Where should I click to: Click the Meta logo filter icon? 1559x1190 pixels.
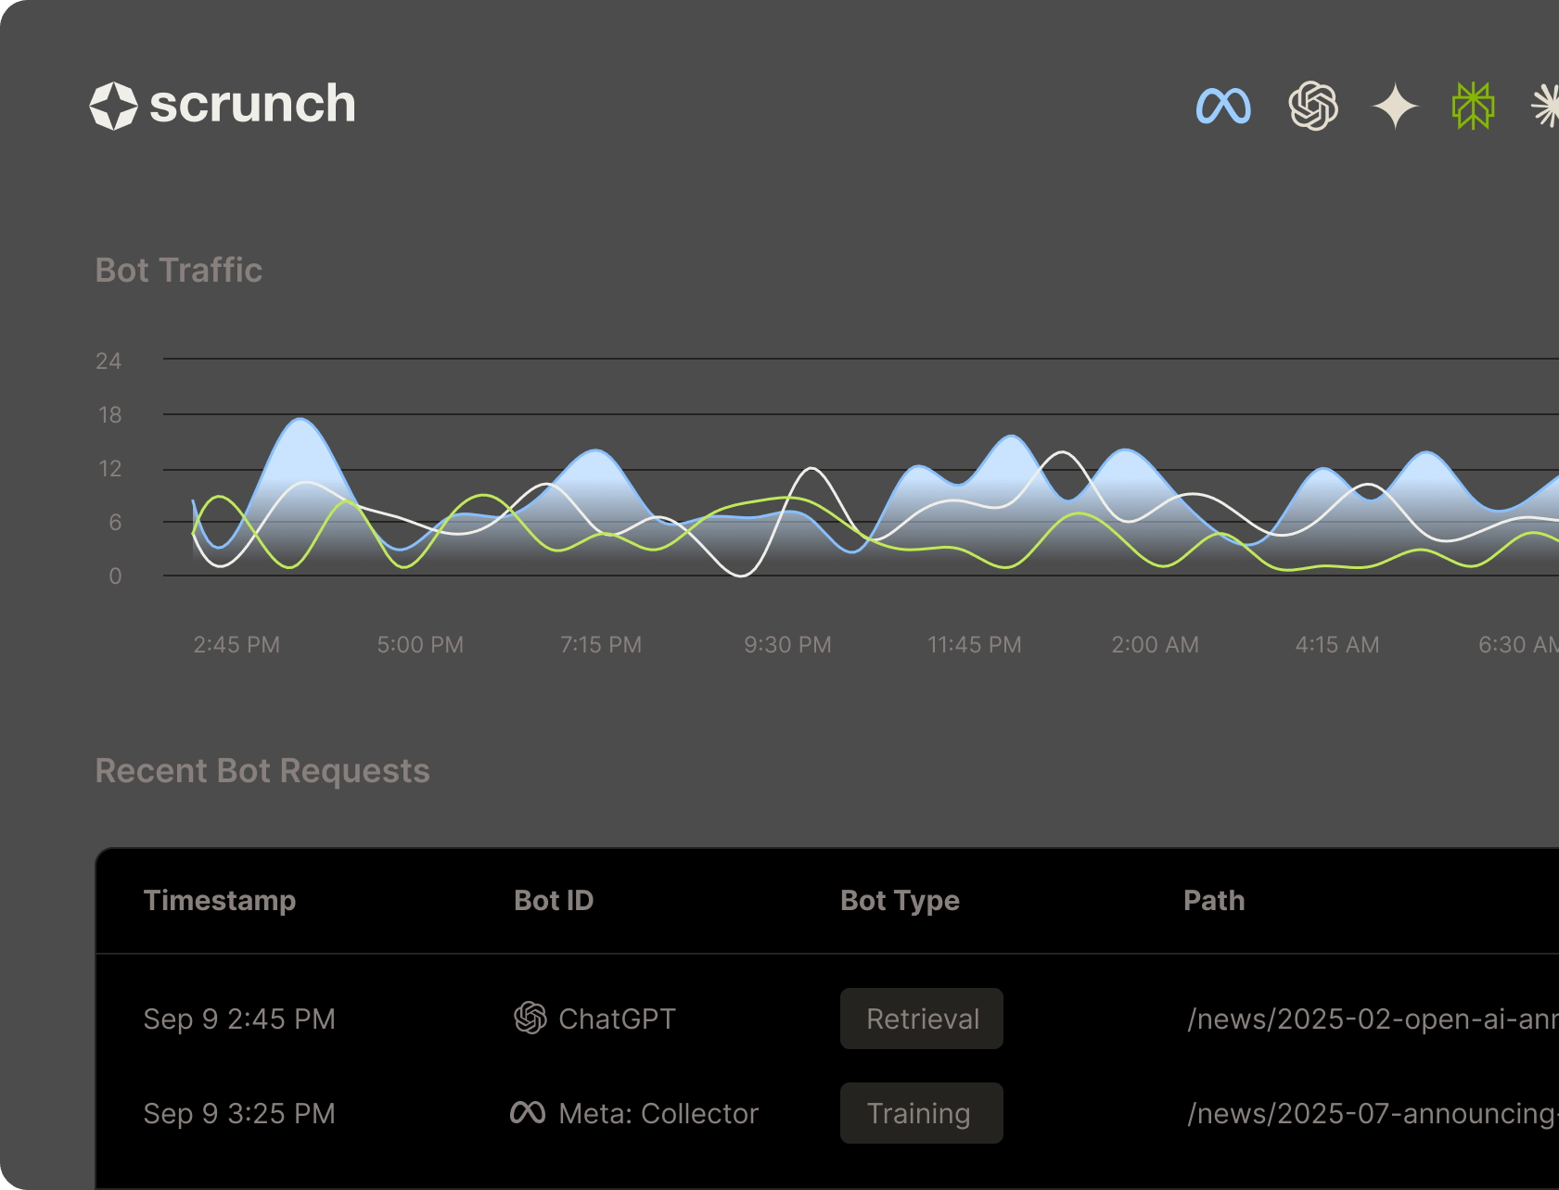[x=1224, y=105]
